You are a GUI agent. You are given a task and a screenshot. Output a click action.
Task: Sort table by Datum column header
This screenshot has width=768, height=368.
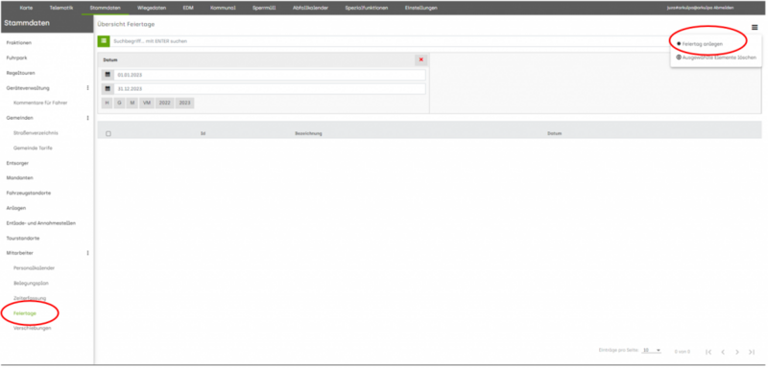pyautogui.click(x=555, y=133)
